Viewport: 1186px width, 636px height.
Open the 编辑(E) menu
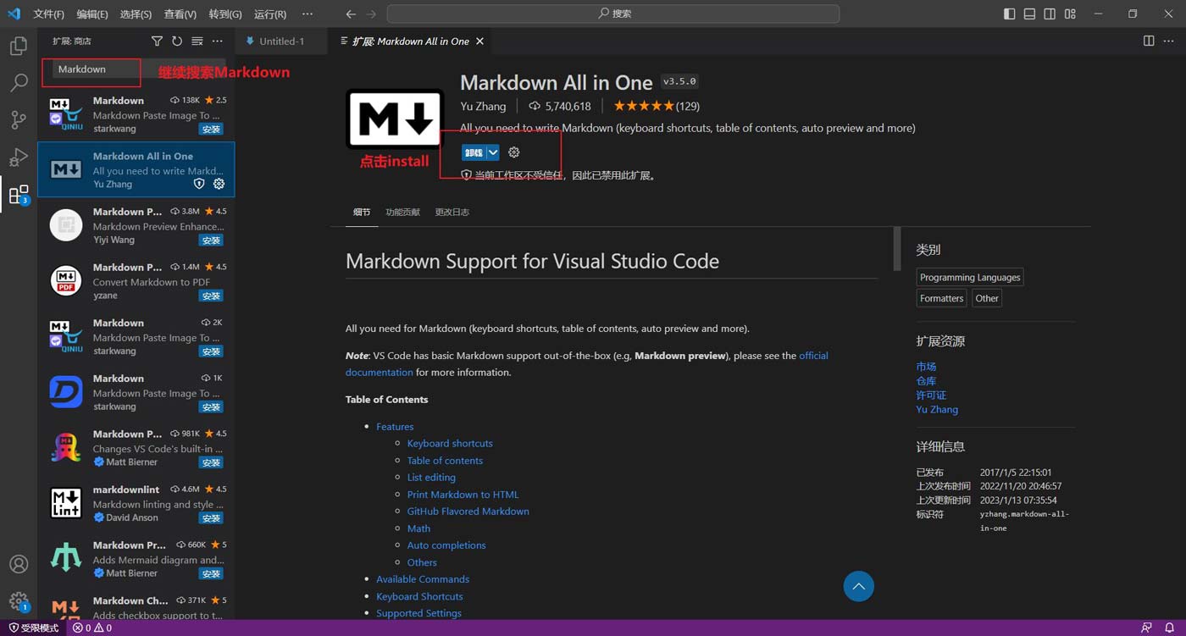tap(92, 14)
